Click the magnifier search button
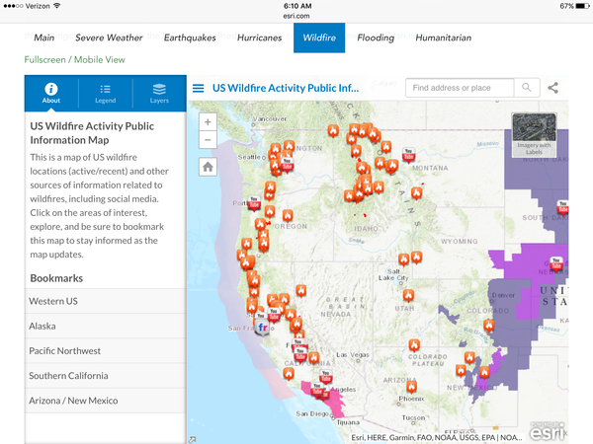 pos(528,88)
